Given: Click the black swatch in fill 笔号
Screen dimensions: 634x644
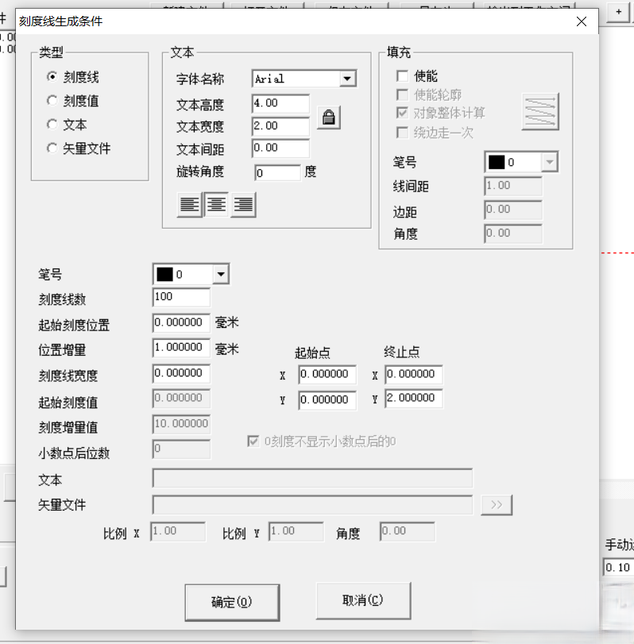Looking at the screenshot, I should 497,162.
